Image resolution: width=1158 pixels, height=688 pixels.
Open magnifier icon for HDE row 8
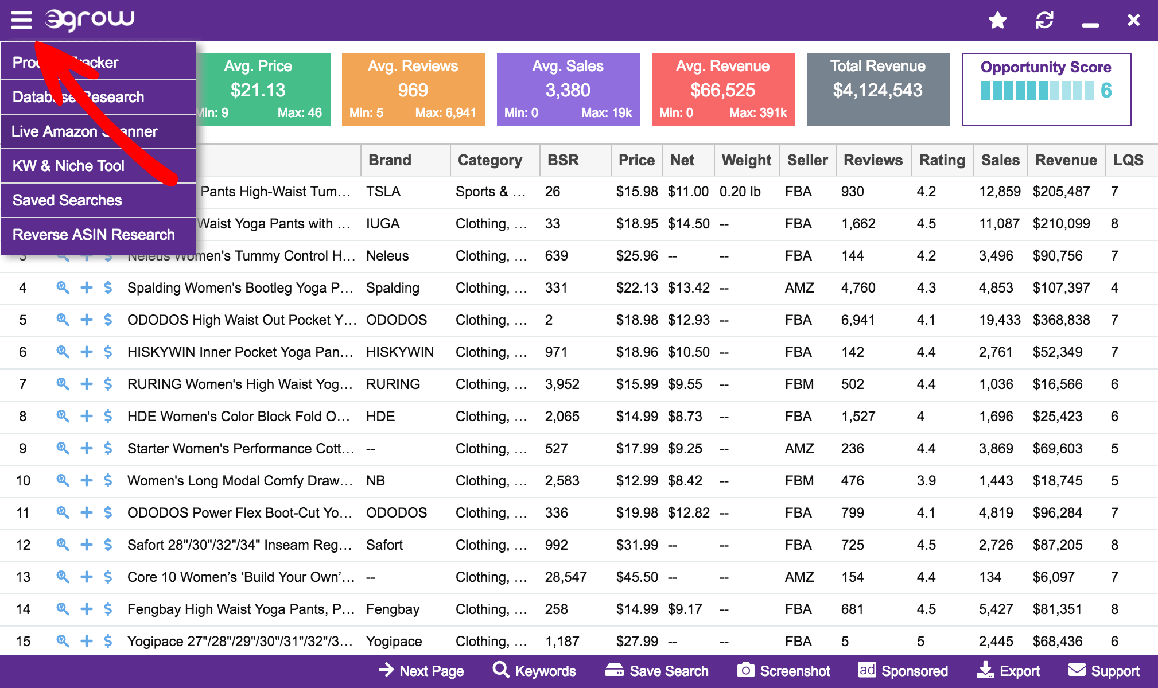tap(63, 416)
